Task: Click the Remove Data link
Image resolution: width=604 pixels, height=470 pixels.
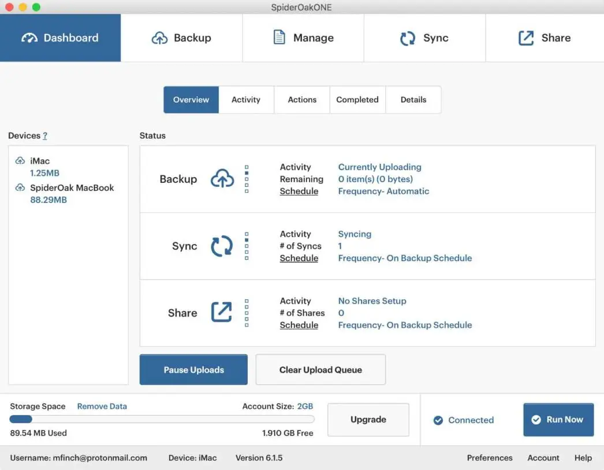Action: 102,406
